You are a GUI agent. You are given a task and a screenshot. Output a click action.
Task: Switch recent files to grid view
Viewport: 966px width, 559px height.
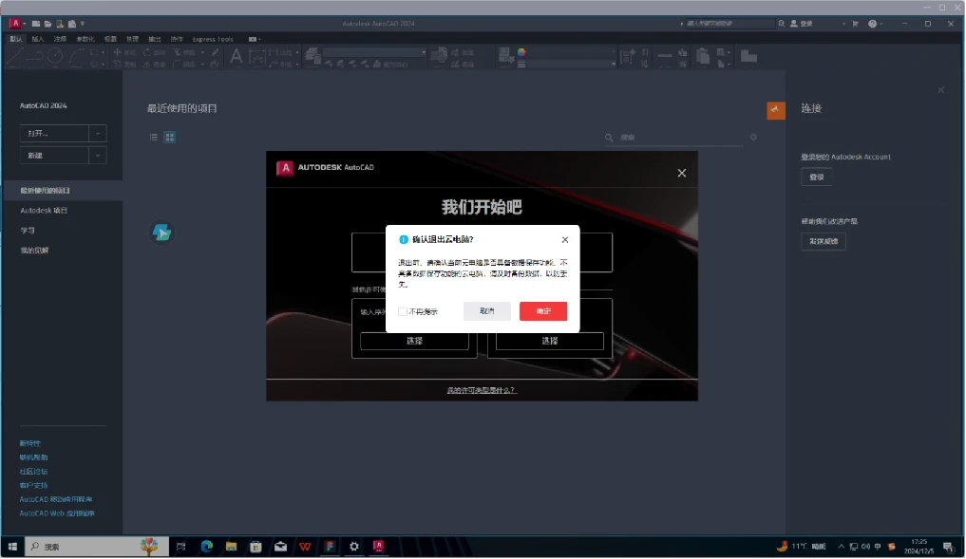[x=169, y=138]
